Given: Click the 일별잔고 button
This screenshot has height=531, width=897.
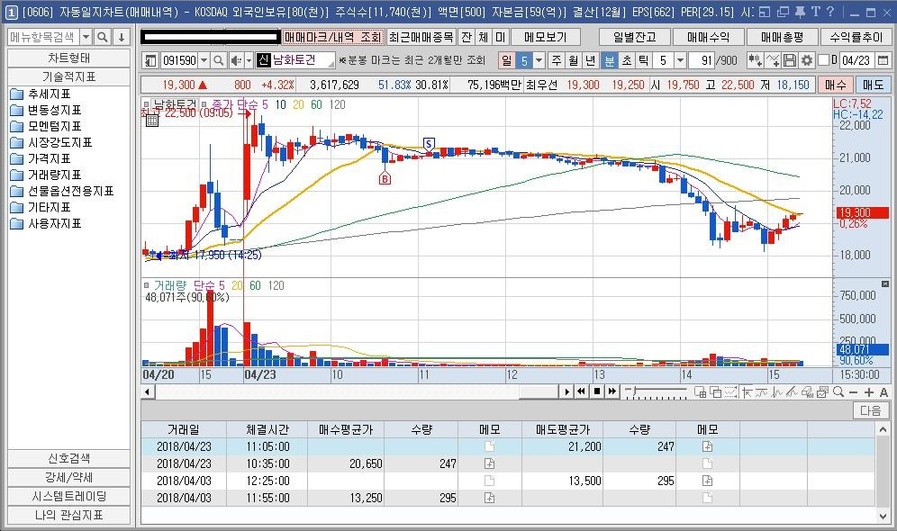Looking at the screenshot, I should click(x=634, y=37).
